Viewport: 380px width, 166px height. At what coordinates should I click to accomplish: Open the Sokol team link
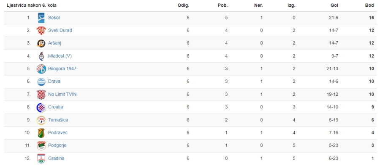[x=54, y=18]
